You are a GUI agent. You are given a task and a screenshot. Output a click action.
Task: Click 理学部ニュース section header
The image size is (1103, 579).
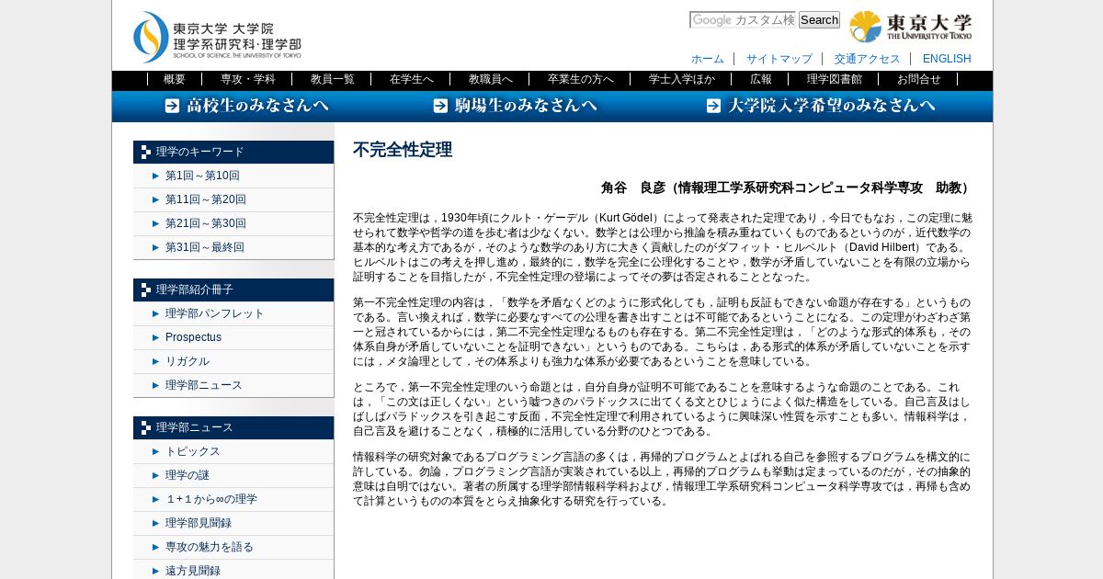coord(233,427)
